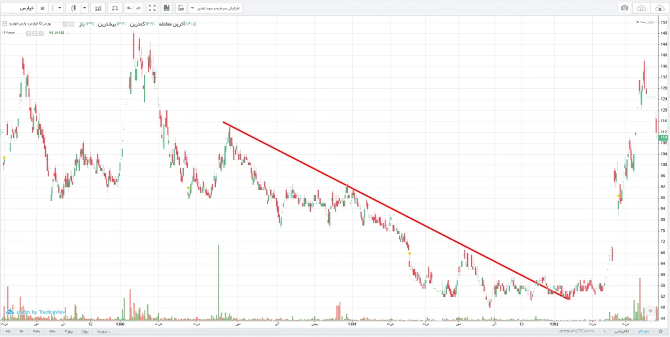Redo the chart action

(139, 8)
